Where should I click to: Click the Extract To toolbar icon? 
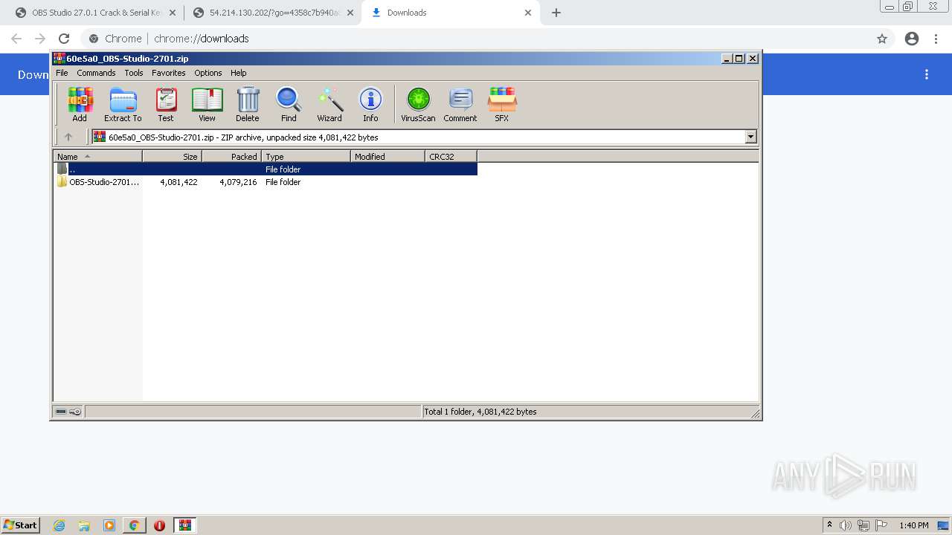coord(123,104)
